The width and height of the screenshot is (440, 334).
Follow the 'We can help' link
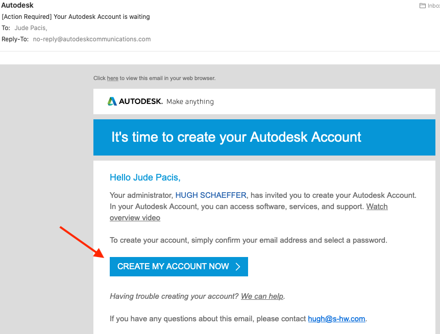point(262,296)
